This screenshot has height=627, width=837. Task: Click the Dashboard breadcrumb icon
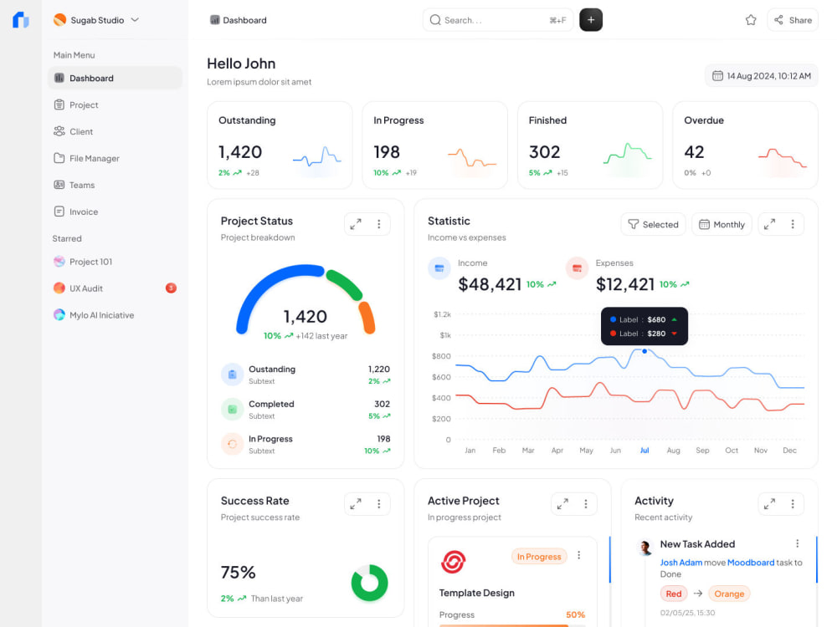214,20
